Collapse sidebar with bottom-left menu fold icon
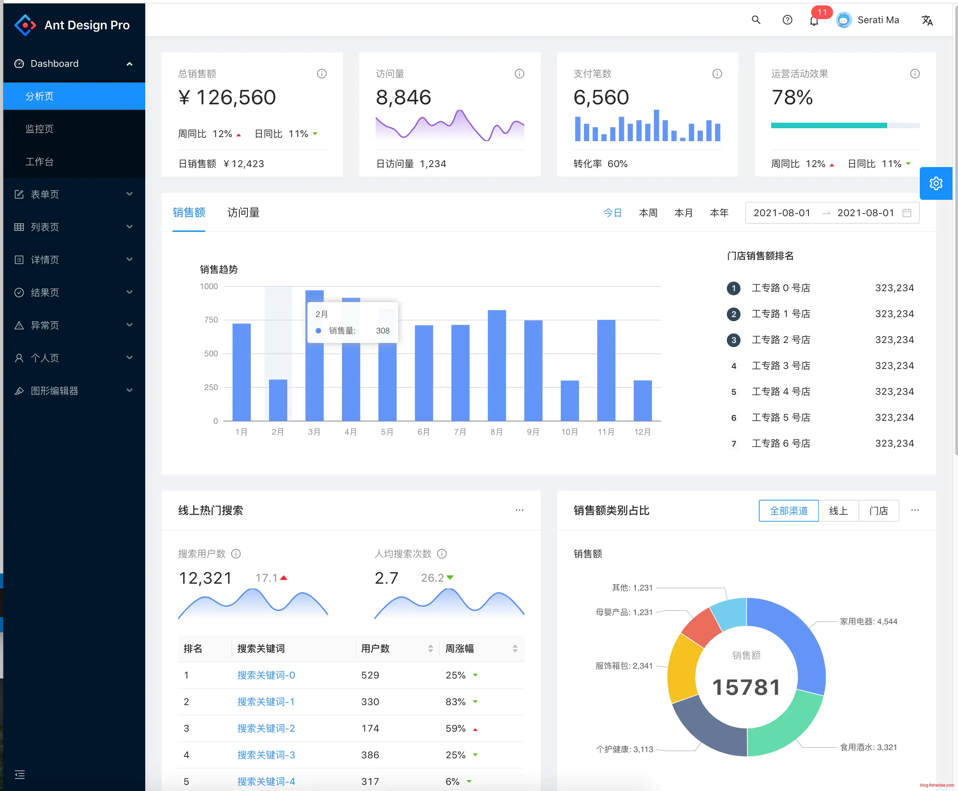 point(19,775)
